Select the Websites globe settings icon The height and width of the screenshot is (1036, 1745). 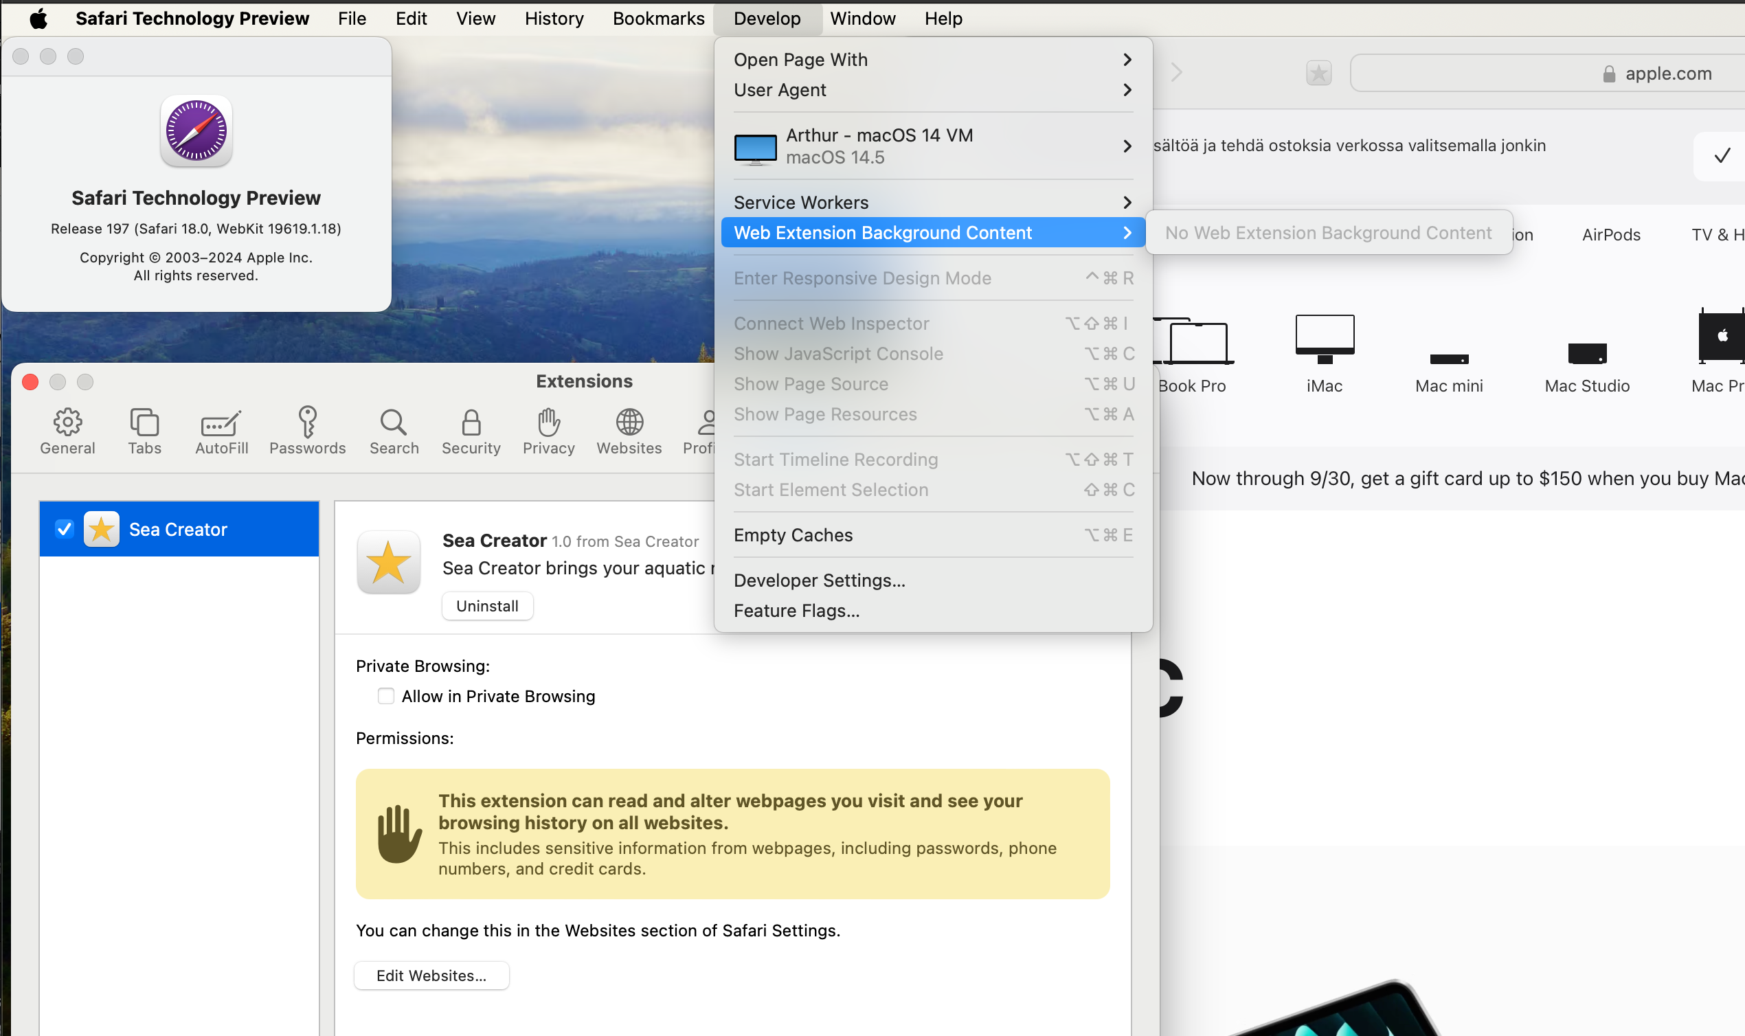coord(629,423)
